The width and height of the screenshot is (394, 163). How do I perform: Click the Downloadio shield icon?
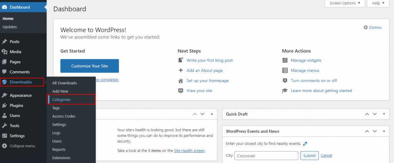[4, 82]
